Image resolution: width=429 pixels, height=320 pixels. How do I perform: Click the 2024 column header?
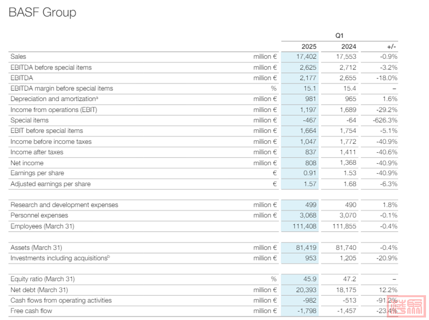click(349, 47)
